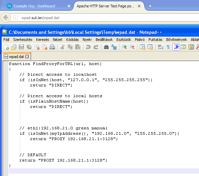Open the Keresés menu

pyautogui.click(x=42, y=40)
